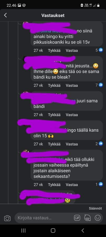The image size is (106, 237).
Task: Reply to the 'juuri sama bändi' comment
Action: tap(72, 115)
